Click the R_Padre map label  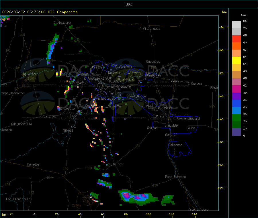point(164,107)
